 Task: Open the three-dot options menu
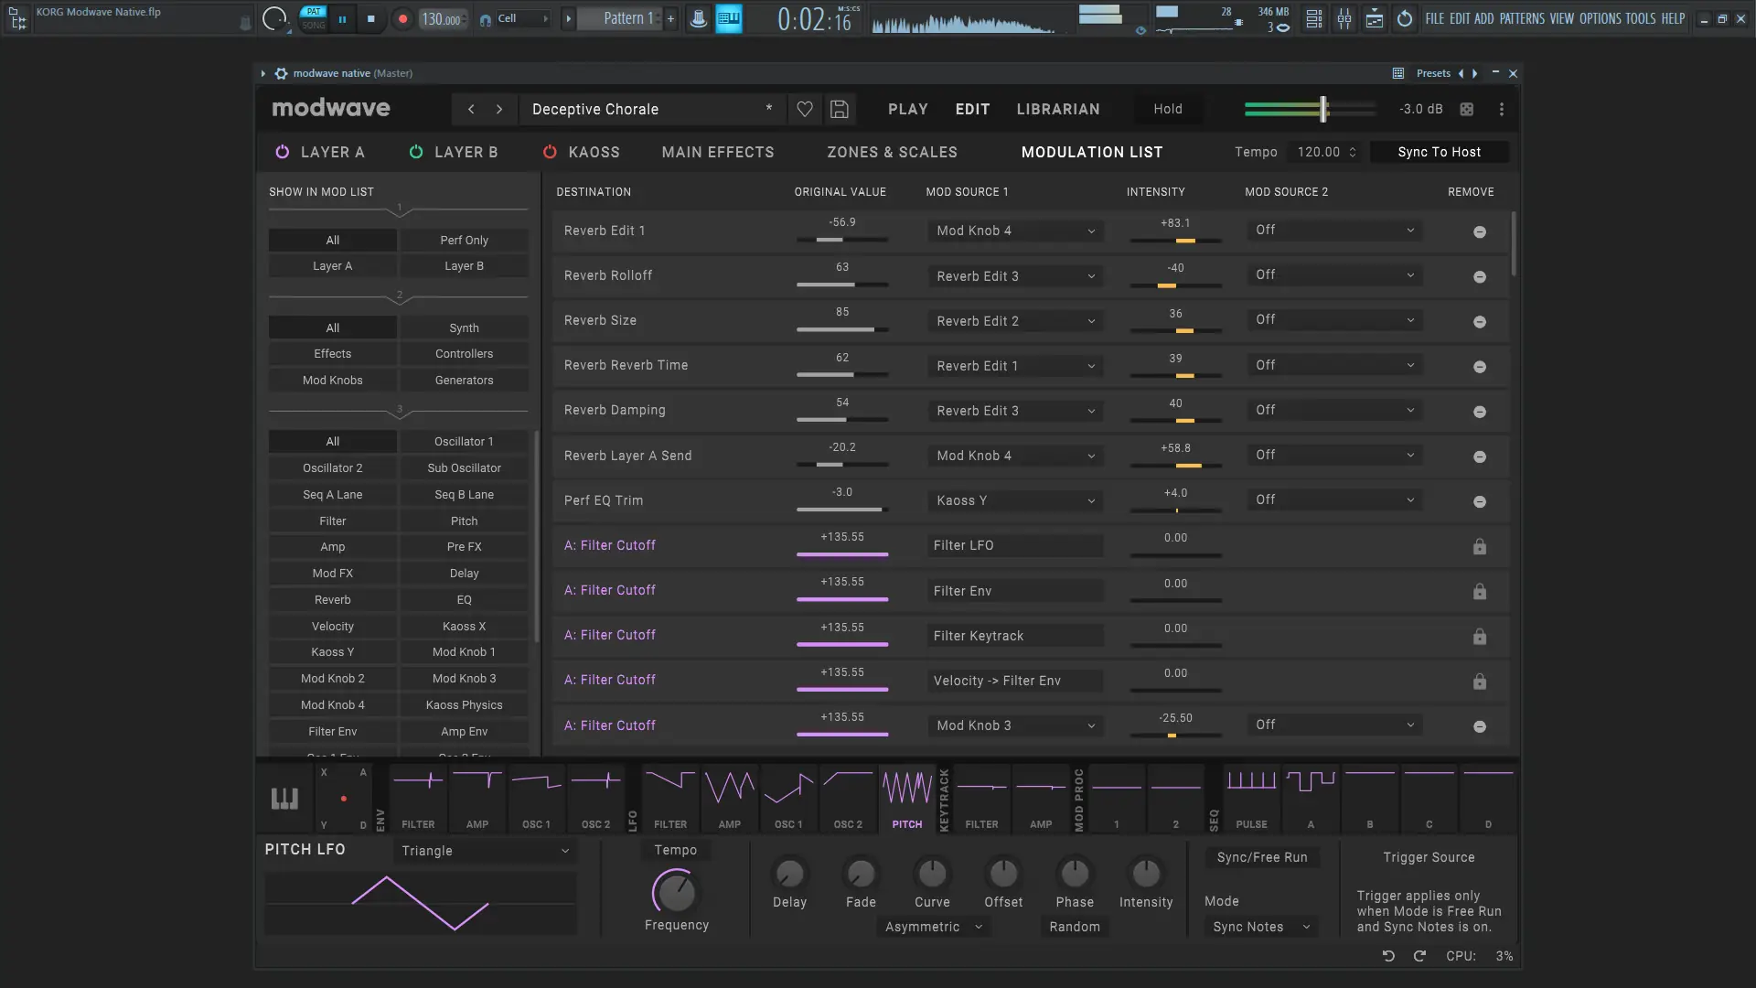(1502, 110)
